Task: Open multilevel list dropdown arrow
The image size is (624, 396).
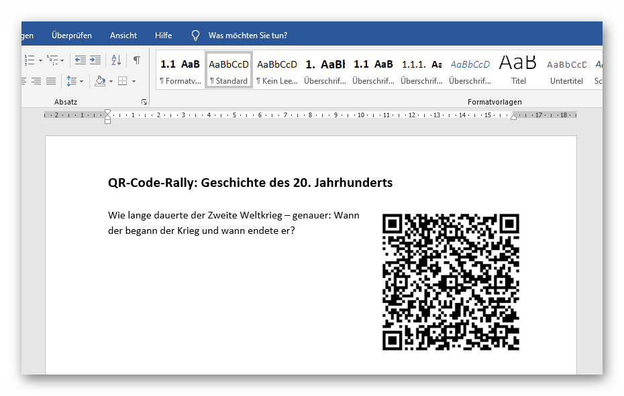Action: [x=62, y=60]
